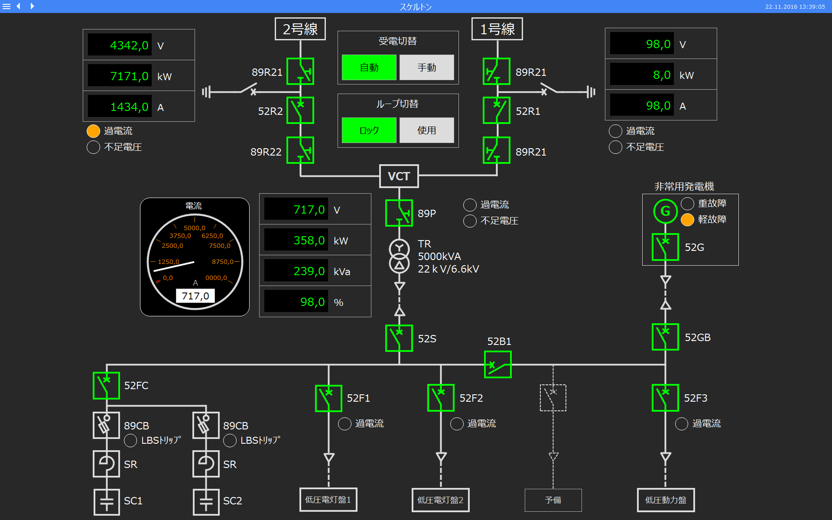Go to previous screen with left arrow

click(19, 6)
